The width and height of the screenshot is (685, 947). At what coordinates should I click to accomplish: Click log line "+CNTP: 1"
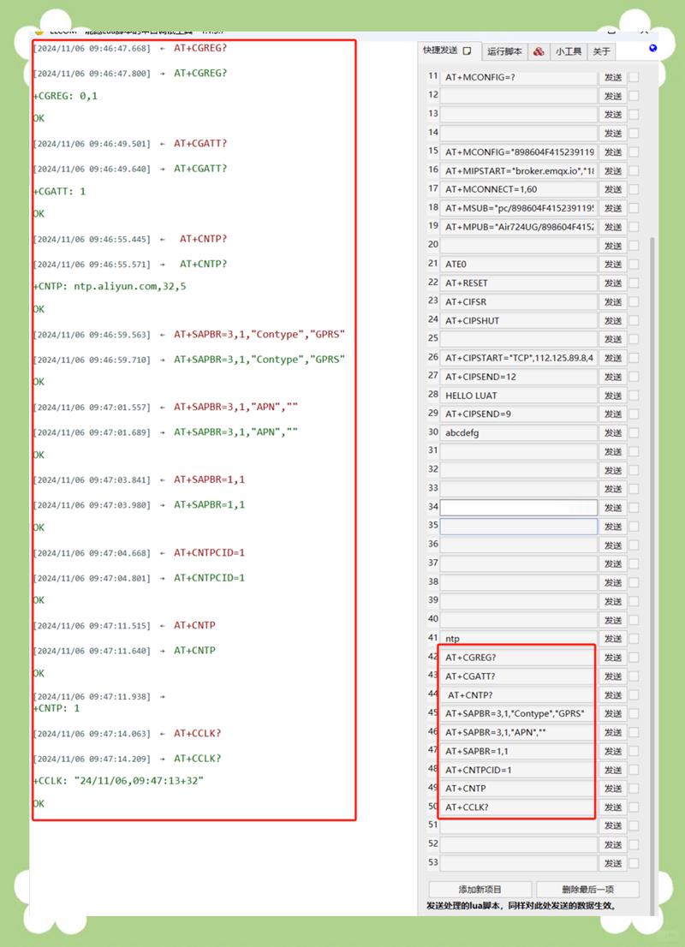57,708
